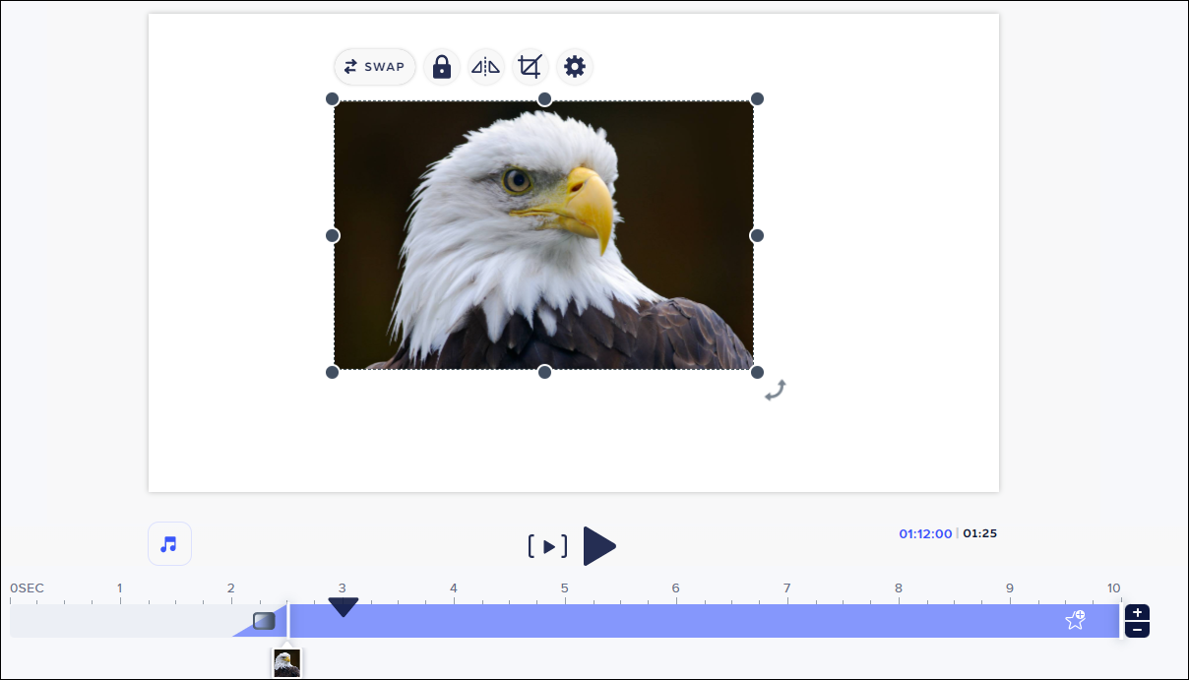Open the image settings gear
1189x680 pixels.
pos(575,67)
